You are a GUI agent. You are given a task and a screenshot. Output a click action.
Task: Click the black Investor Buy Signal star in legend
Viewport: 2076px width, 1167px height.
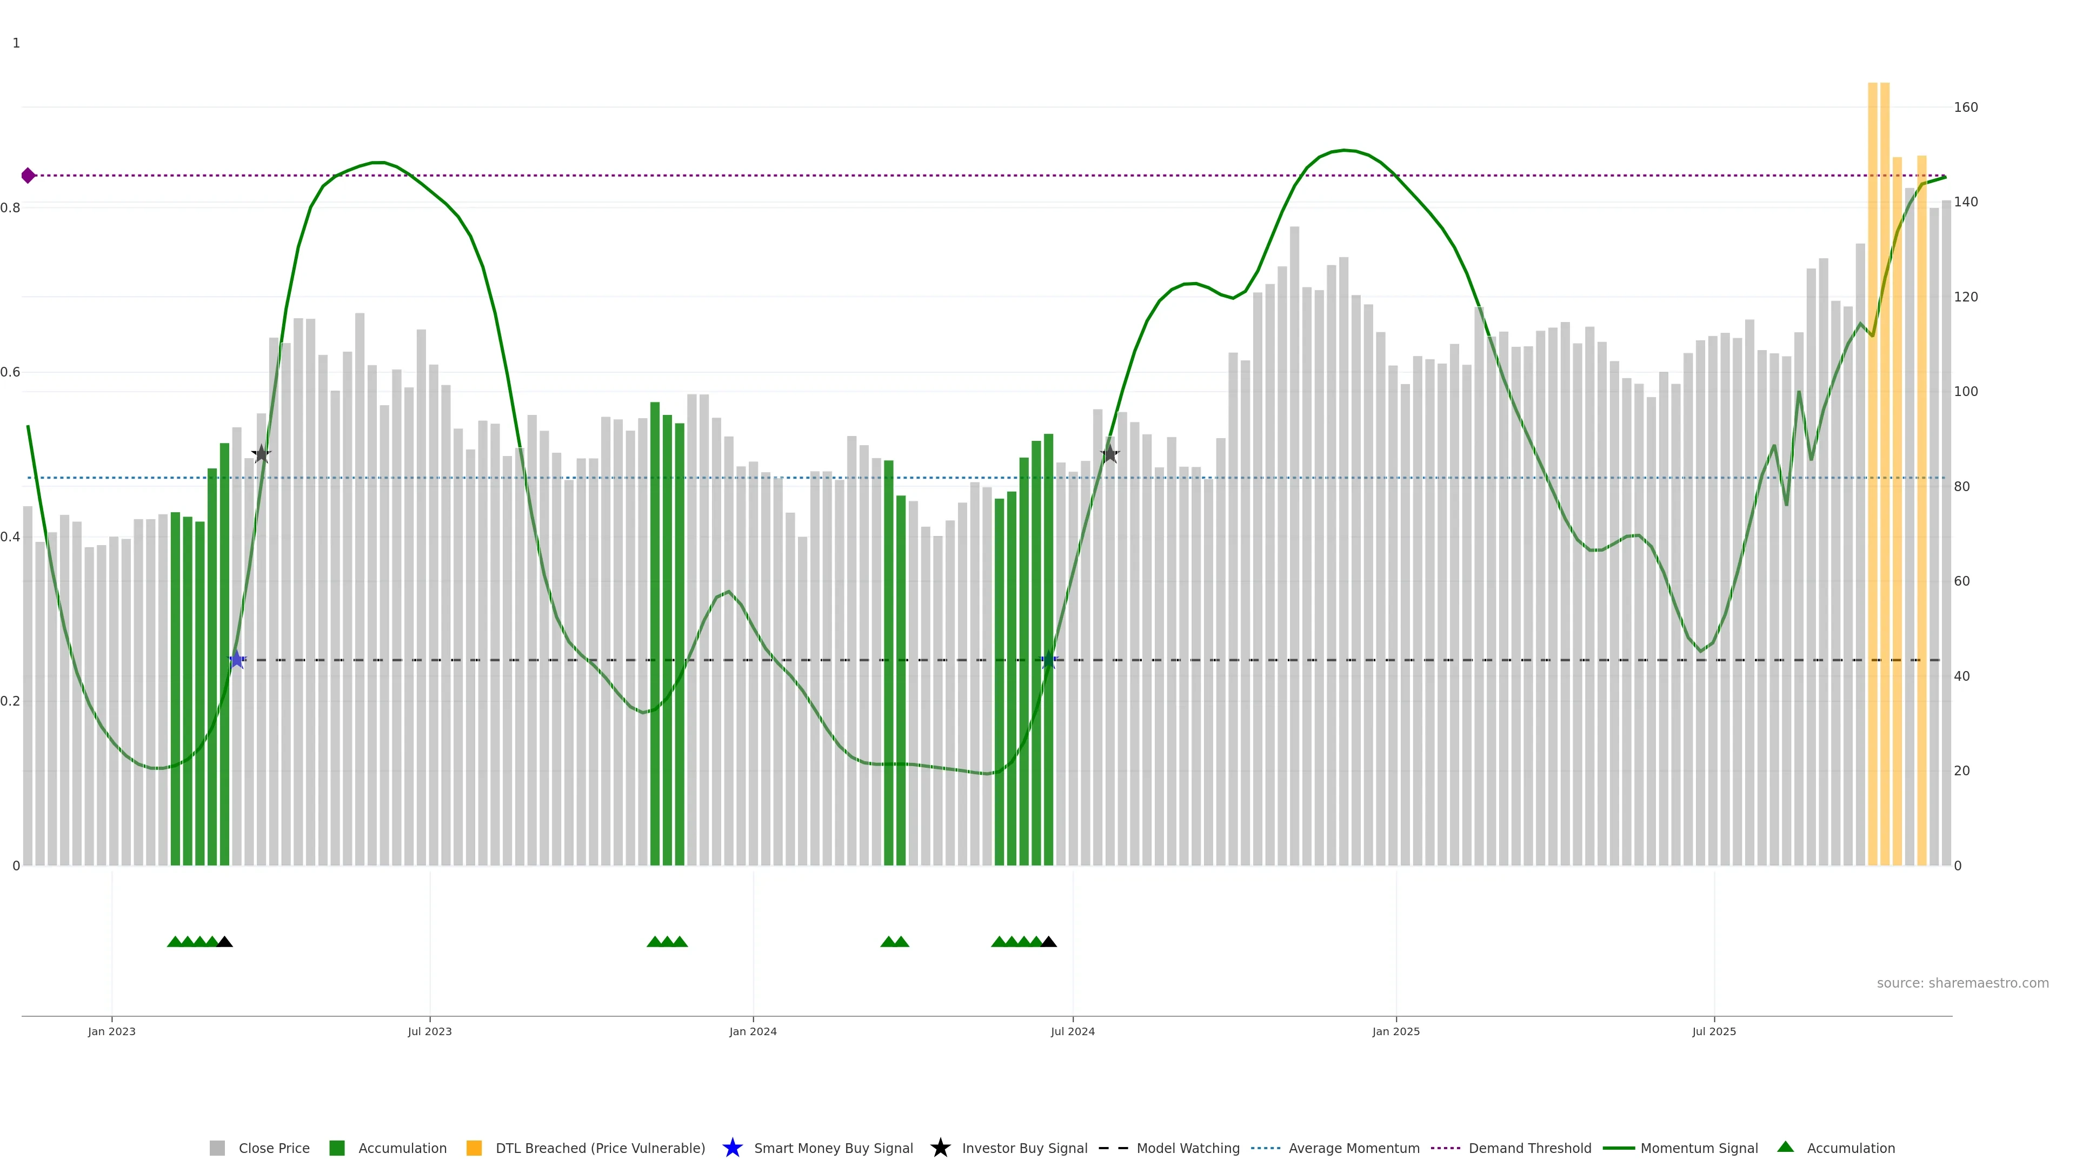pyautogui.click(x=940, y=1148)
